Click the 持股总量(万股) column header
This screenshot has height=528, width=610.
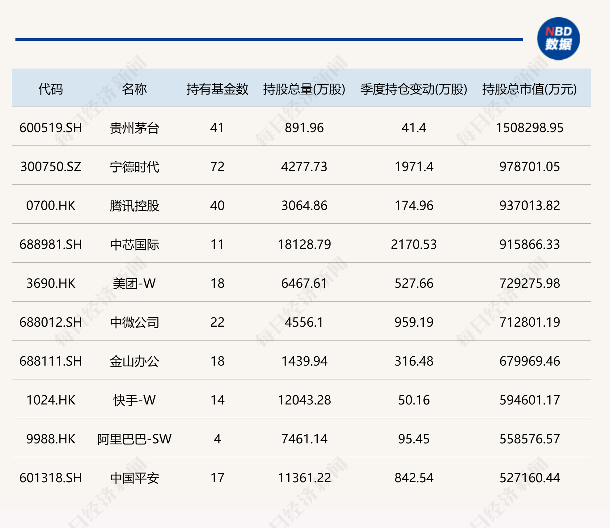tap(304, 89)
